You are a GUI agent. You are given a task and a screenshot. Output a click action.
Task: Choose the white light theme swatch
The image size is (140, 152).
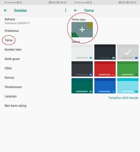[82, 52]
